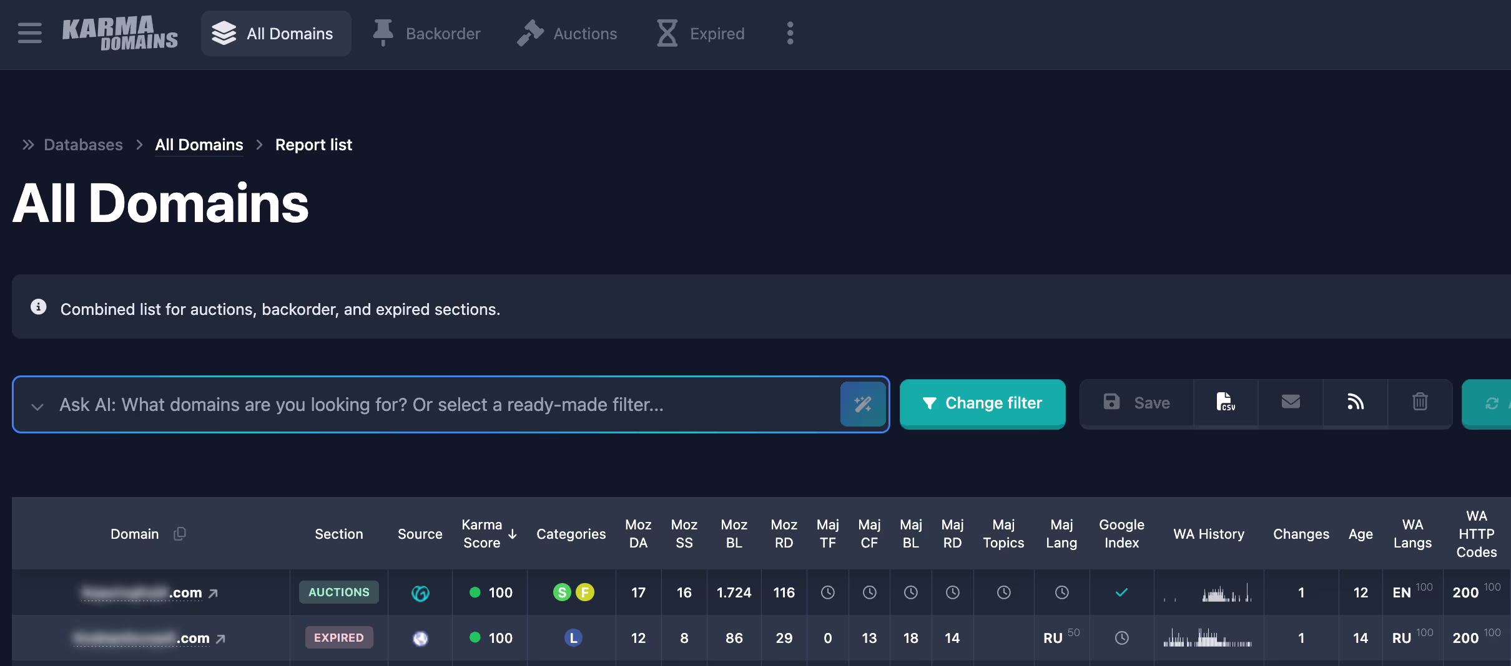Open external link arrow for expired domain
The width and height of the screenshot is (1511, 666).
(220, 639)
